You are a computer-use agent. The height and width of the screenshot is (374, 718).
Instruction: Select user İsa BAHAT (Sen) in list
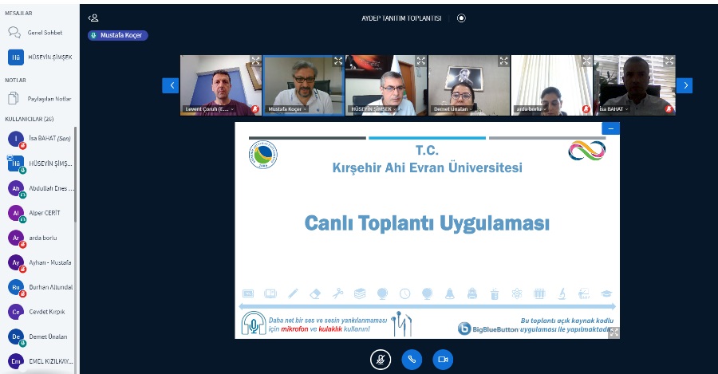[x=40, y=139]
